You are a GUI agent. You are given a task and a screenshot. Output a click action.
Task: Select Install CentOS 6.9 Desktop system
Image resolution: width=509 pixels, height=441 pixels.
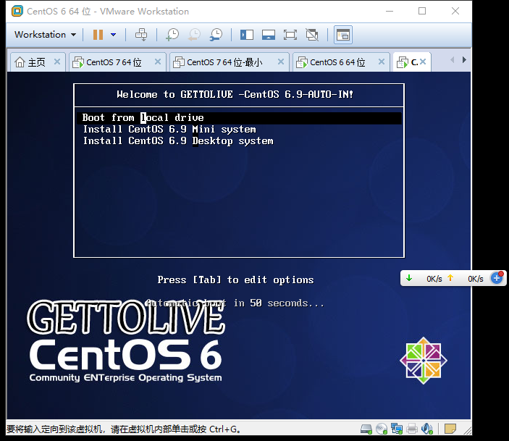[178, 141]
